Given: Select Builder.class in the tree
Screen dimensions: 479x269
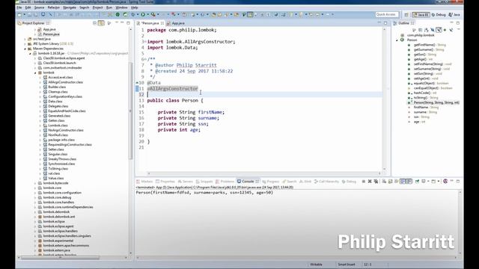Looking at the screenshot, I should point(57,87).
